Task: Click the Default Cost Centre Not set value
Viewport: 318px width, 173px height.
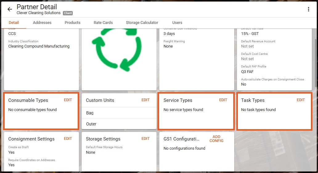Action: pos(247,59)
